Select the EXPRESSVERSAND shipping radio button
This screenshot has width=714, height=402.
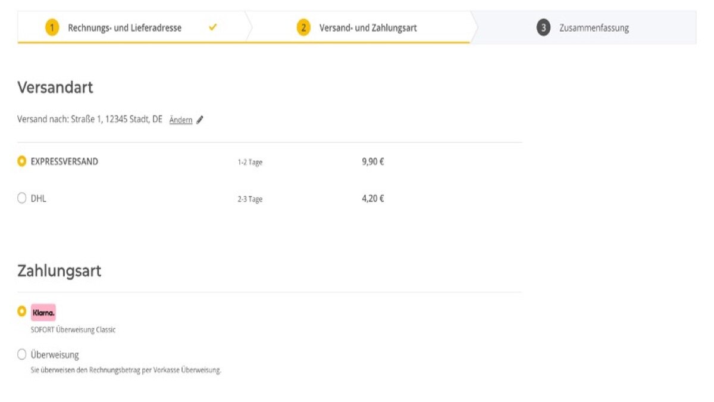pyautogui.click(x=22, y=161)
